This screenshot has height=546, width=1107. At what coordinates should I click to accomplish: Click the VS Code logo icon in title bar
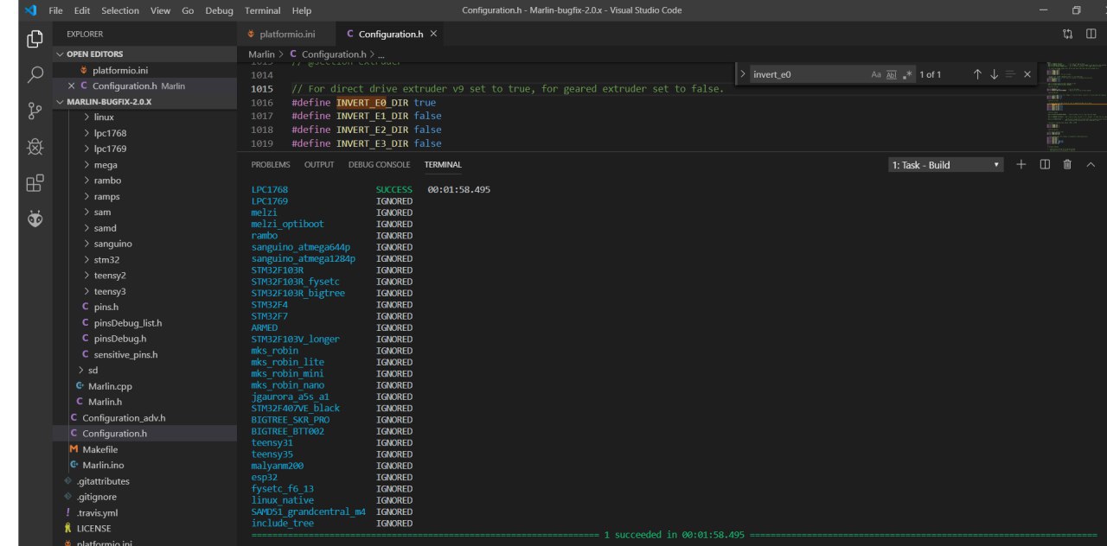31,10
